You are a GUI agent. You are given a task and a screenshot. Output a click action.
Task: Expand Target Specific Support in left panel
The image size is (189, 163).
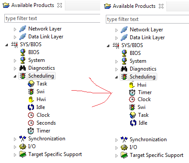click(x=15, y=155)
